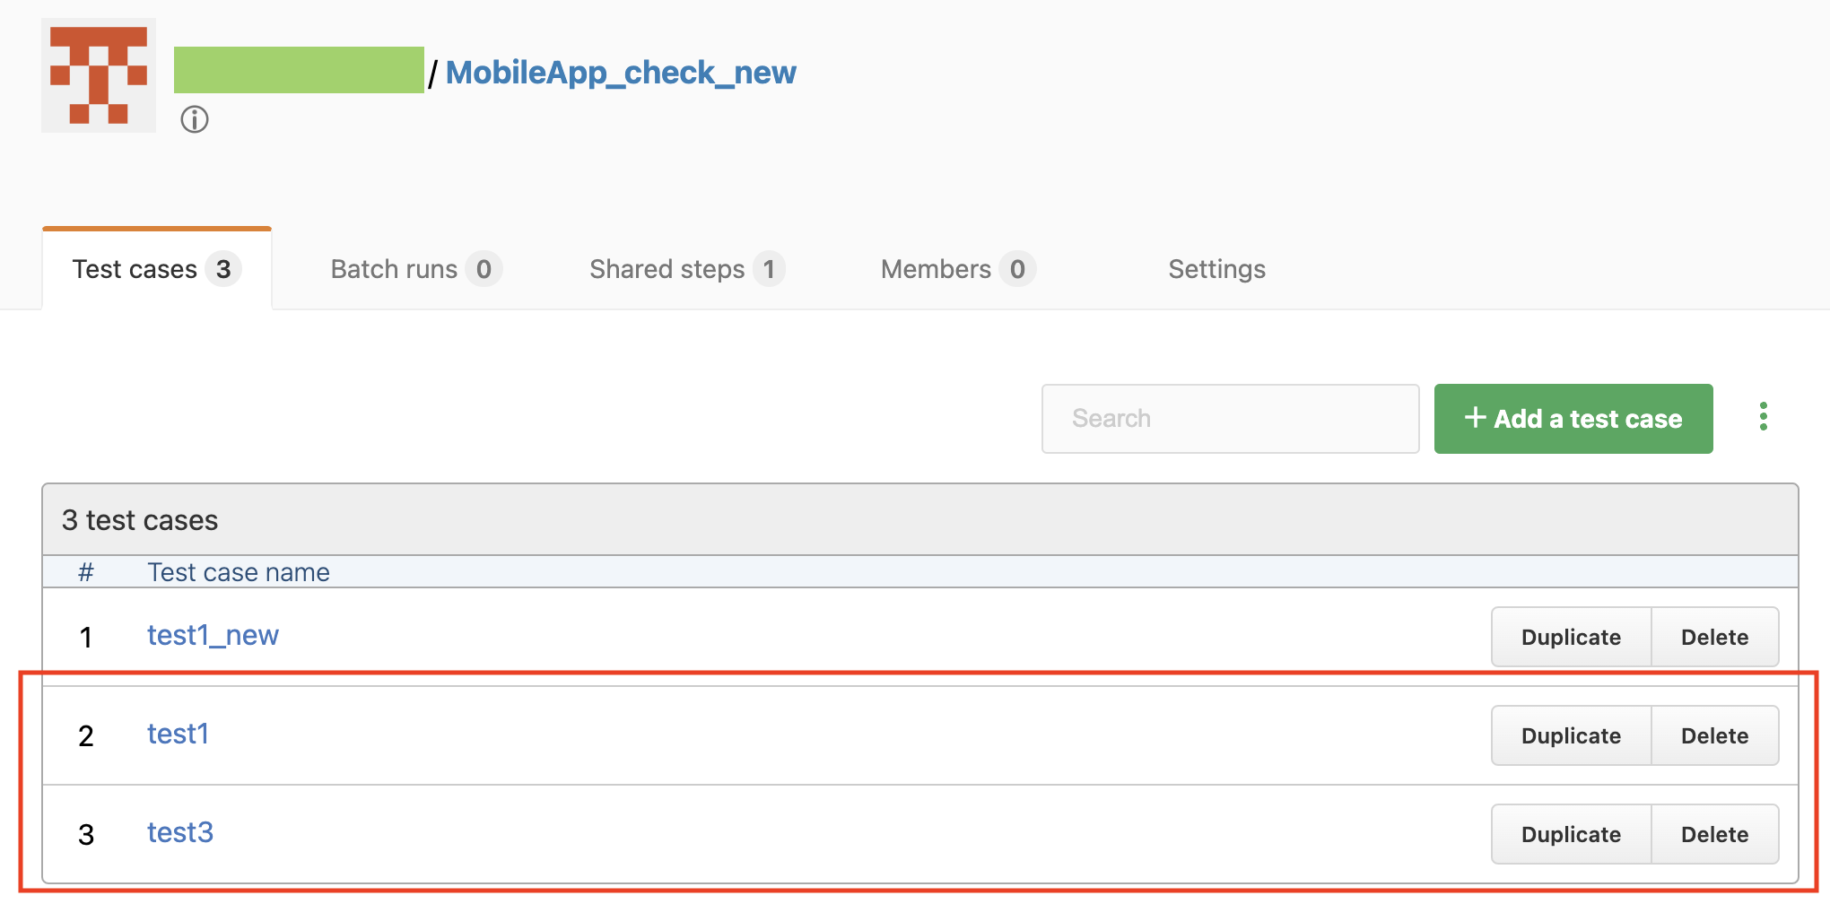The height and width of the screenshot is (904, 1830).
Task: Click the orange pixel project avatar
Action: (x=99, y=75)
